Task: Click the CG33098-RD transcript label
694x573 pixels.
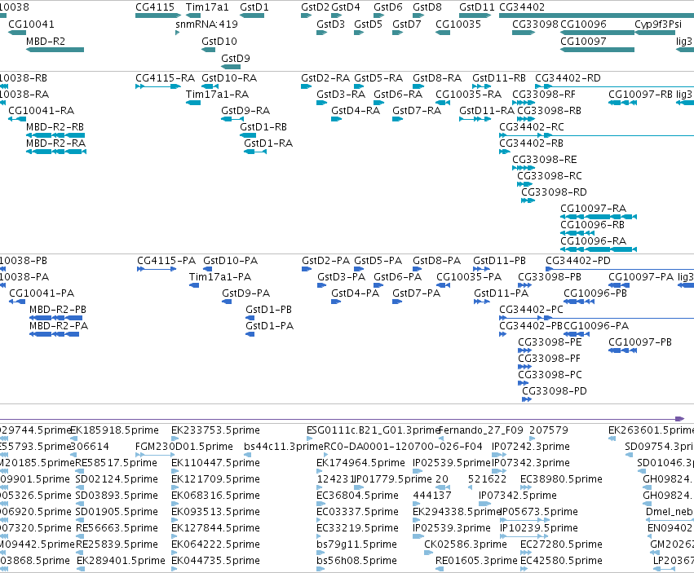Action: click(554, 192)
